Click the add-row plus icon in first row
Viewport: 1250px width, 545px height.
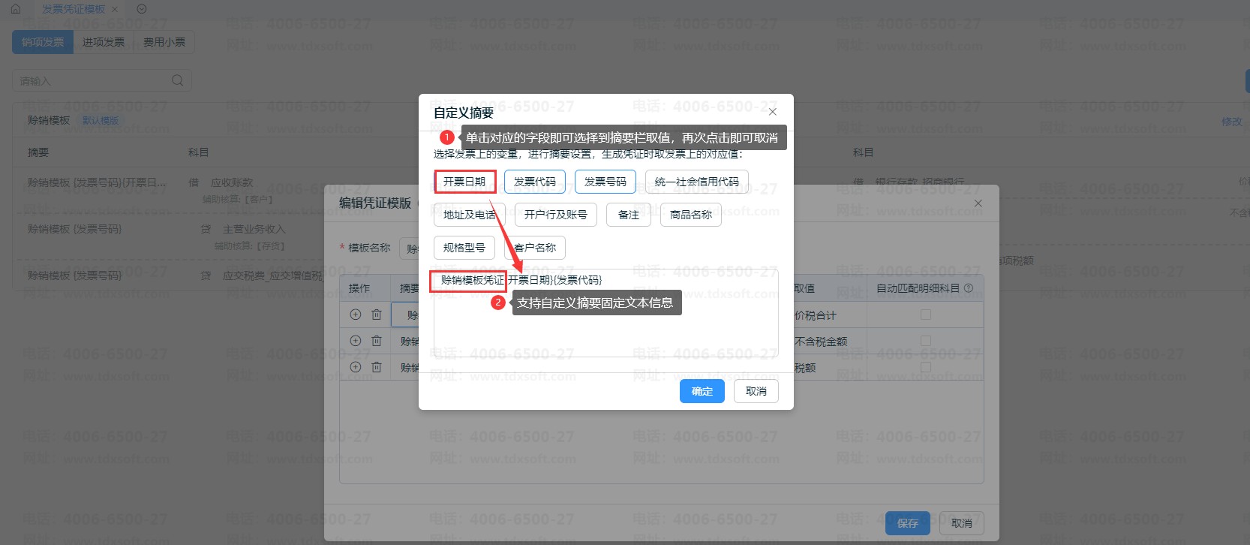click(356, 315)
